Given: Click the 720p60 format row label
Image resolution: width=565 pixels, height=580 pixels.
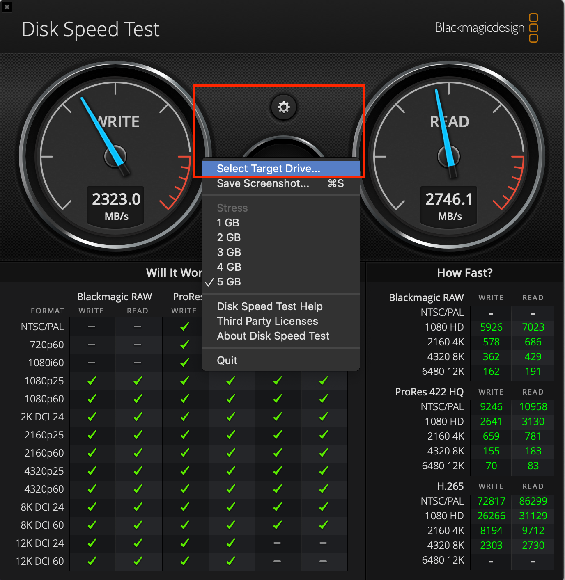Looking at the screenshot, I should pyautogui.click(x=47, y=345).
